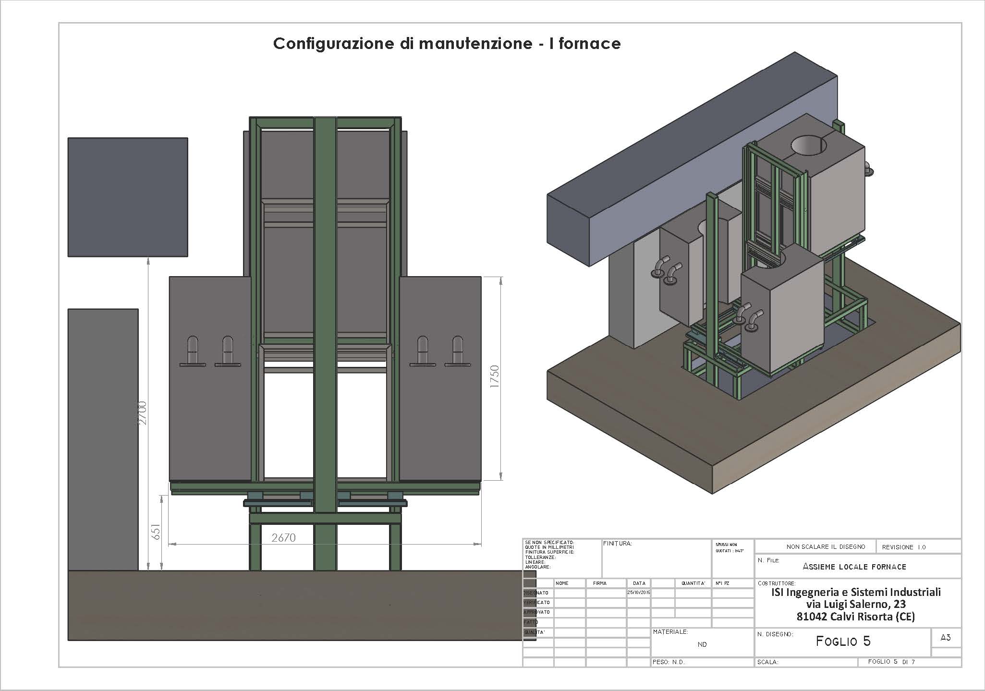This screenshot has height=691, width=985.
Task: Click the dark square block above the front view's left cabinet
Action: [128, 197]
